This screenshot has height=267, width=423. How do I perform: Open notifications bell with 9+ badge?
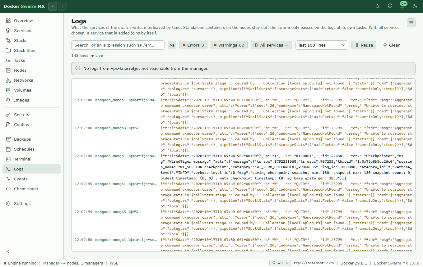coord(402,6)
